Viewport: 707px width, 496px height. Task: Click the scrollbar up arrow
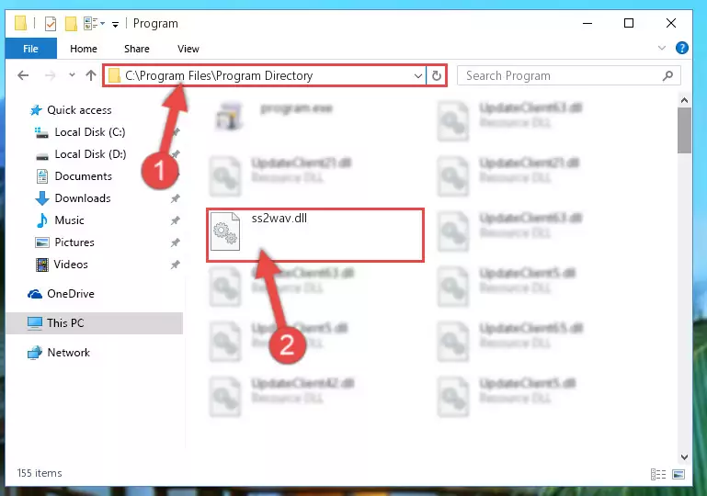coord(684,100)
